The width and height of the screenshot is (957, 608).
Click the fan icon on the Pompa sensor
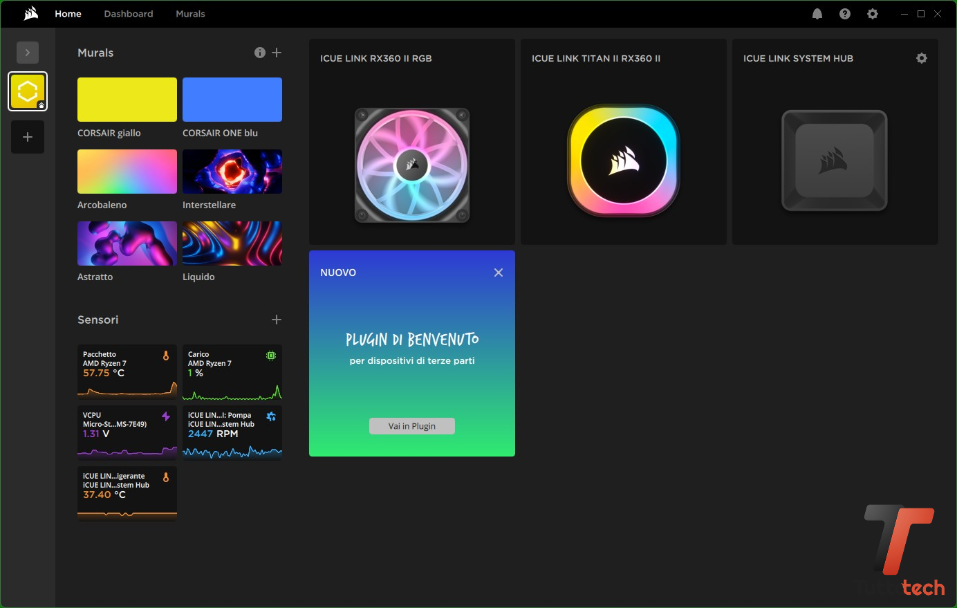click(271, 416)
